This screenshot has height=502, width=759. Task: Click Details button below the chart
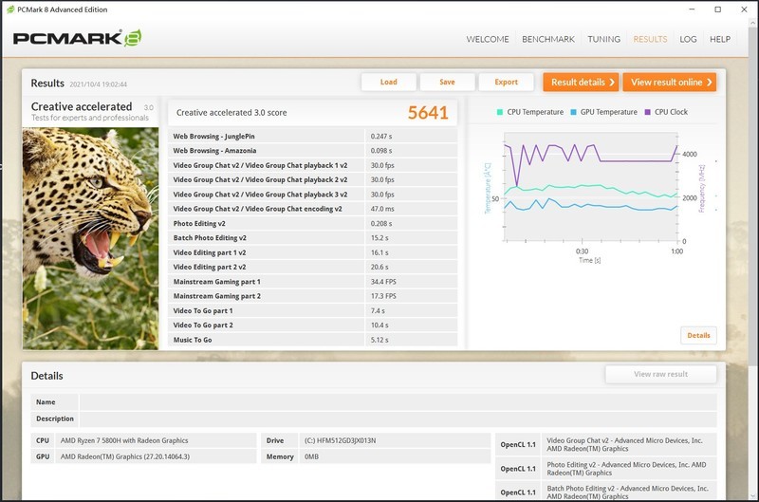[x=698, y=335]
